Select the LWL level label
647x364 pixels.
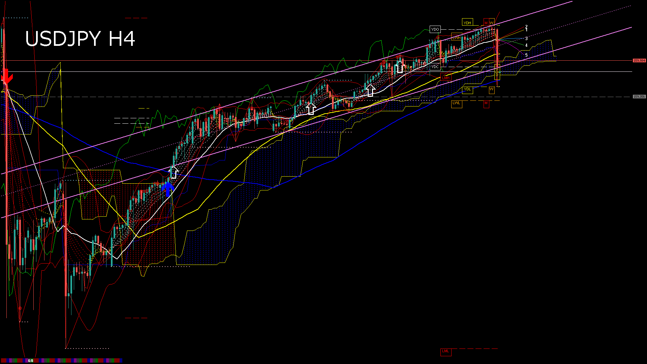(457, 103)
